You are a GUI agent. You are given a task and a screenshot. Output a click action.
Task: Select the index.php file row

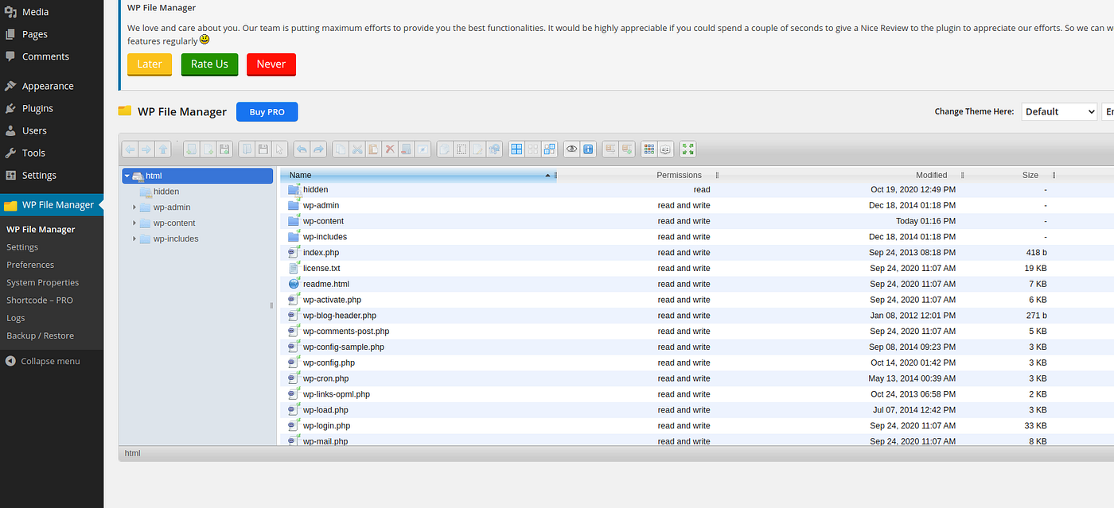coord(697,253)
